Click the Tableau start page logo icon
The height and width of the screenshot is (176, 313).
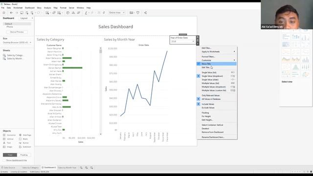tap(4, 13)
